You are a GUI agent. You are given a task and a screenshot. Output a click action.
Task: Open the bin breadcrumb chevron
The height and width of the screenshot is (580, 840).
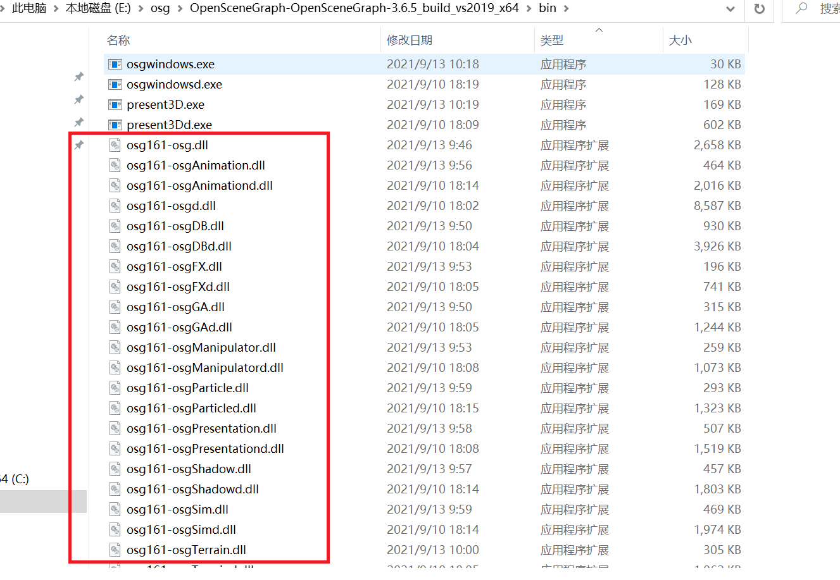click(x=565, y=9)
